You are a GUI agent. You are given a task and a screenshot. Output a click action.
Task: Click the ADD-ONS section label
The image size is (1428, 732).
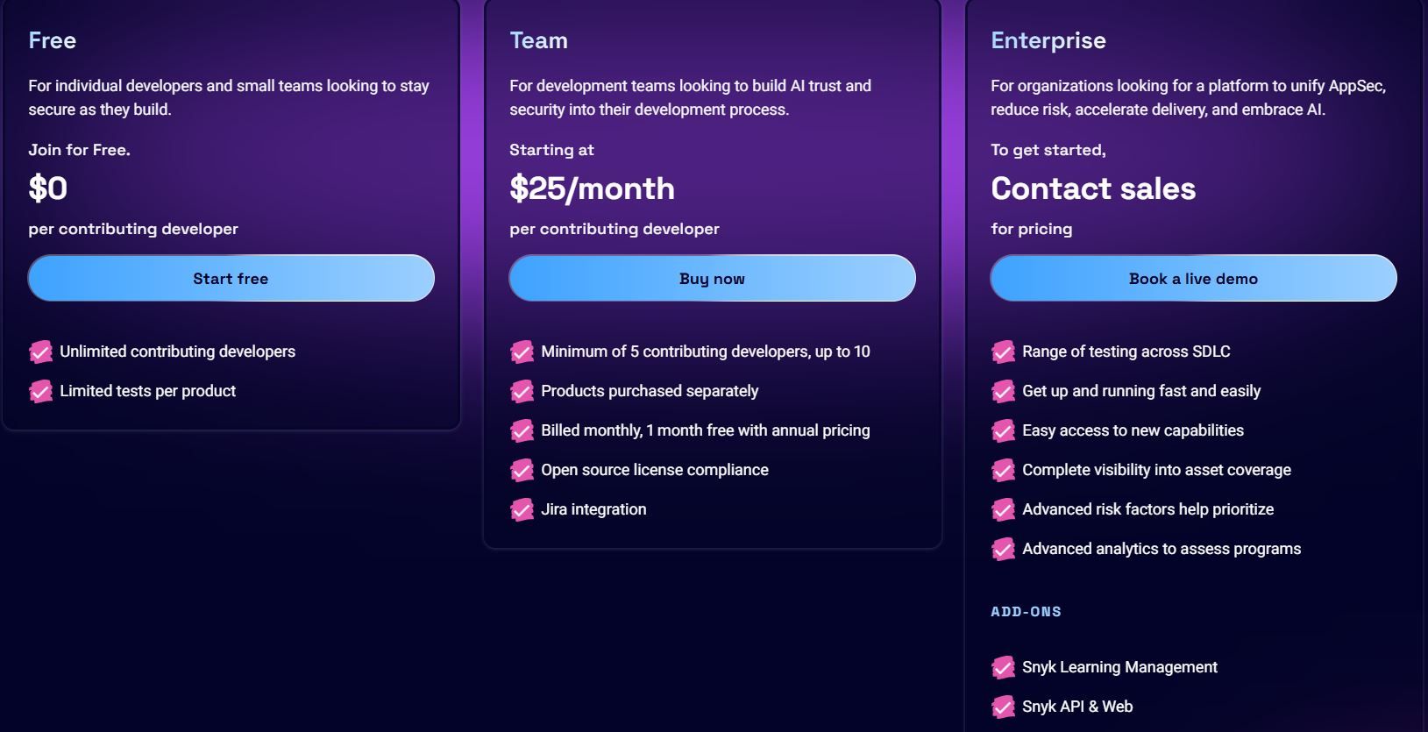click(x=1026, y=612)
